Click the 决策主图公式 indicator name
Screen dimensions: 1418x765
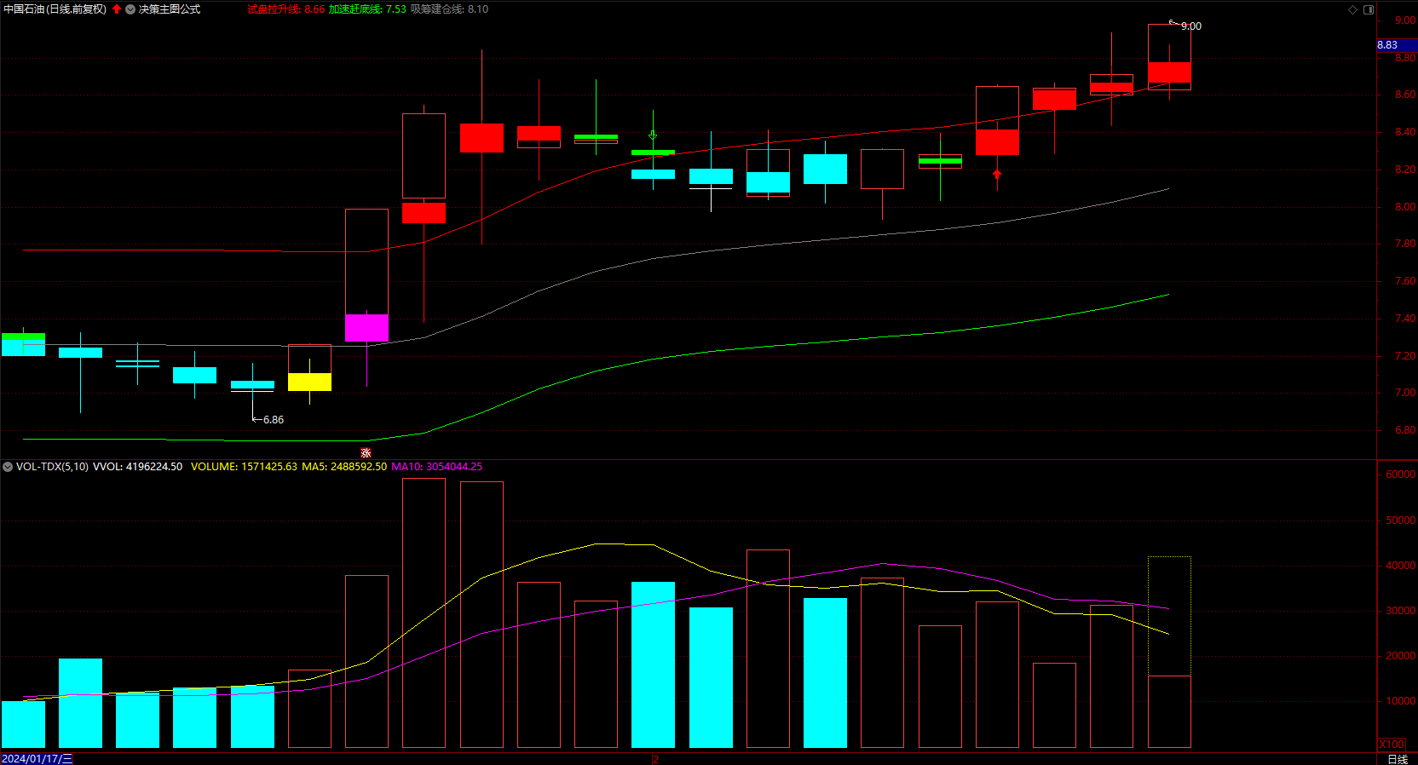[x=170, y=9]
